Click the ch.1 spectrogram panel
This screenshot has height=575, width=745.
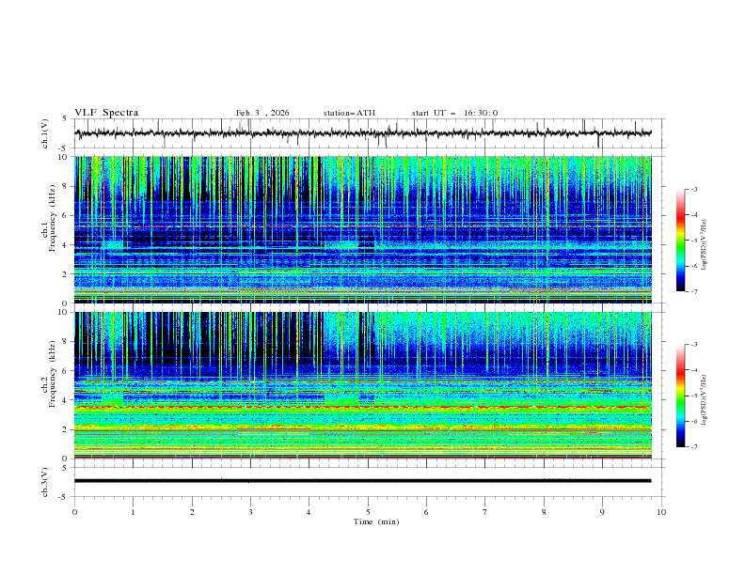point(362,229)
